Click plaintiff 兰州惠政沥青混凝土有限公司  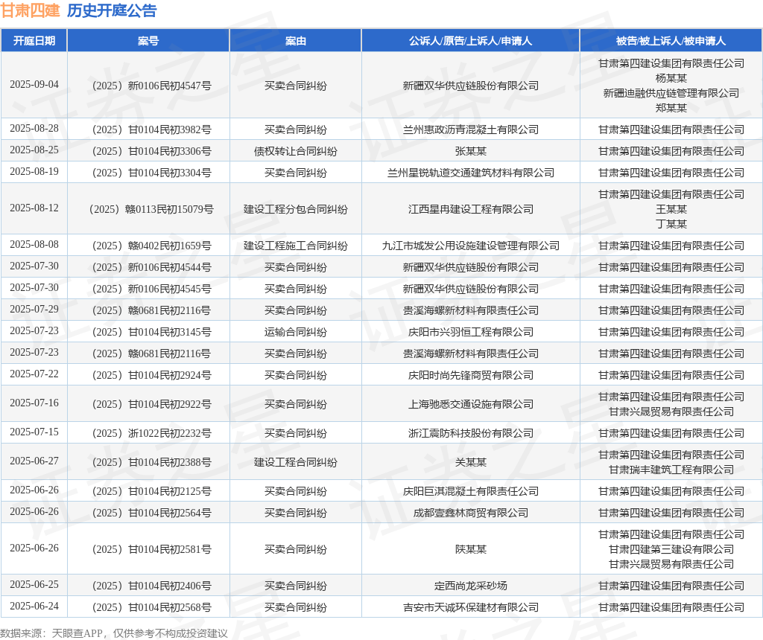471,129
